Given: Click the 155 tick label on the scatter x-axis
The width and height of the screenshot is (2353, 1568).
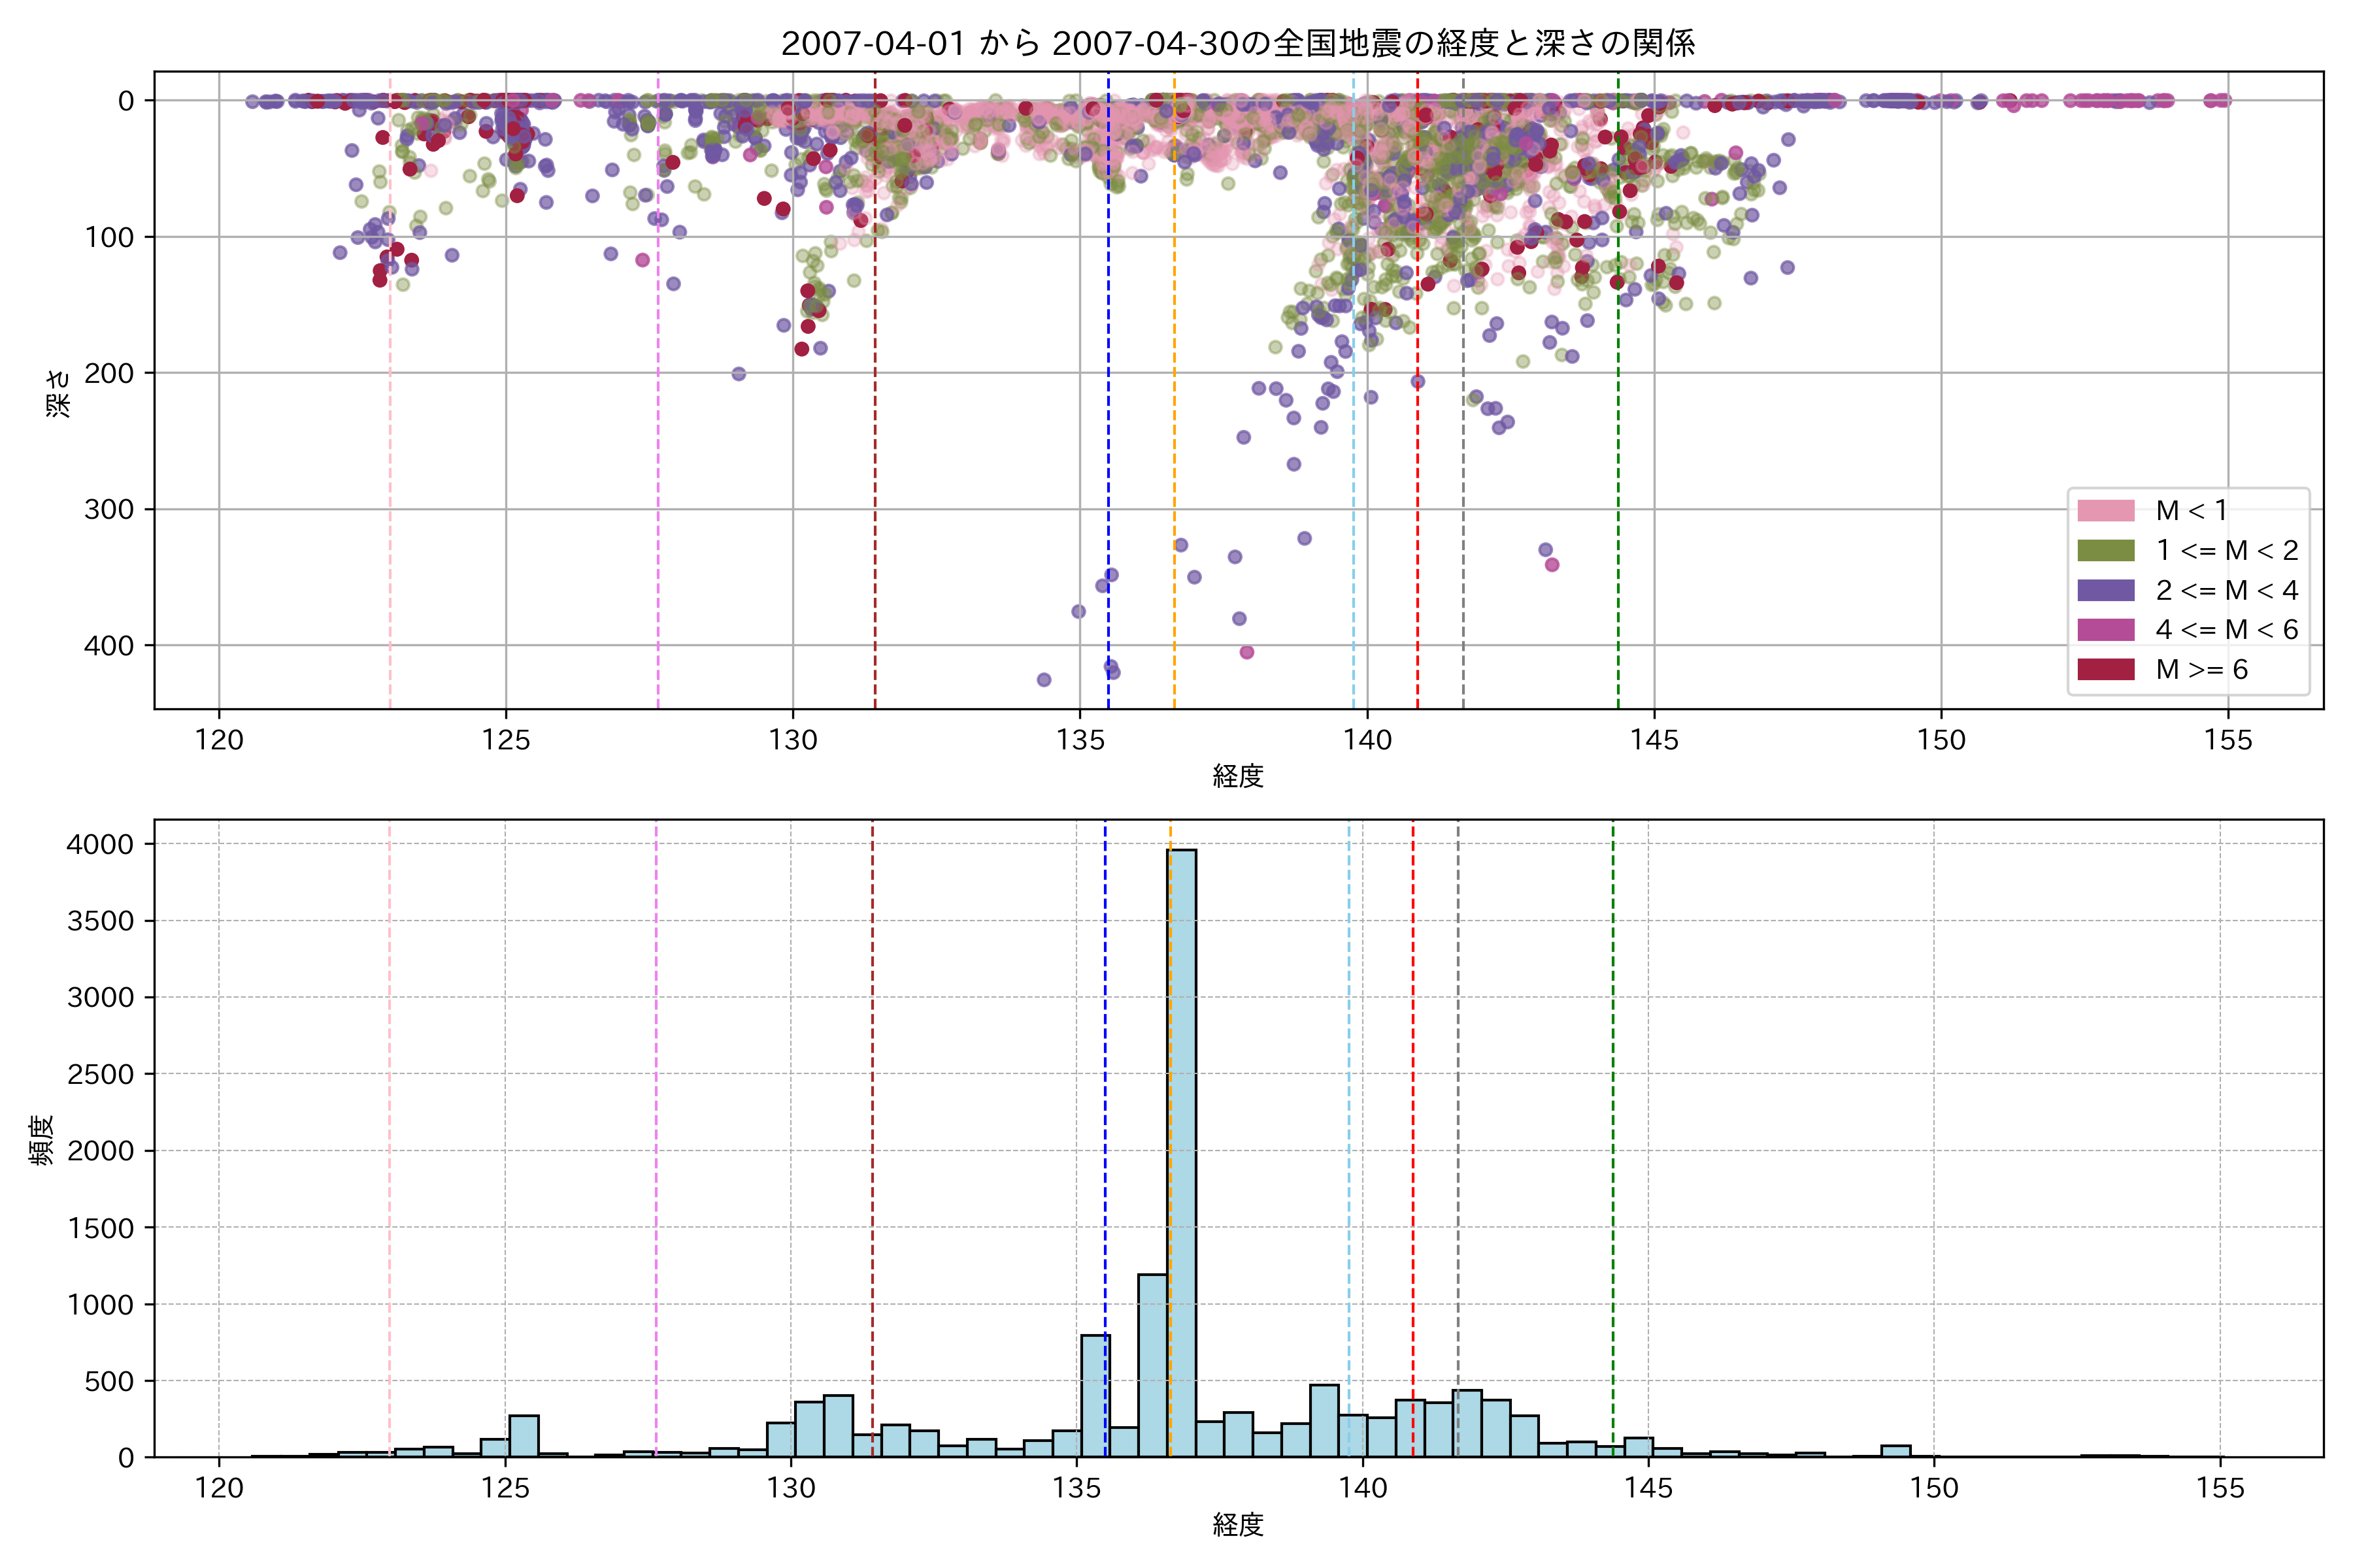Looking at the screenshot, I should [x=2228, y=740].
